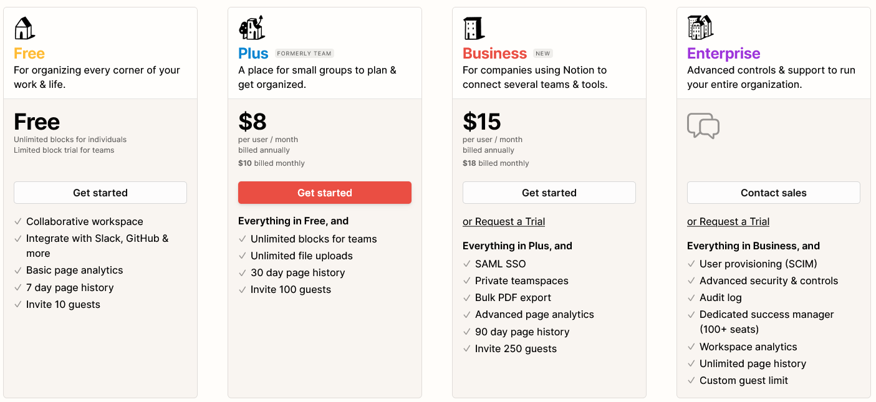Select the purple Enterprise plan title

[724, 53]
